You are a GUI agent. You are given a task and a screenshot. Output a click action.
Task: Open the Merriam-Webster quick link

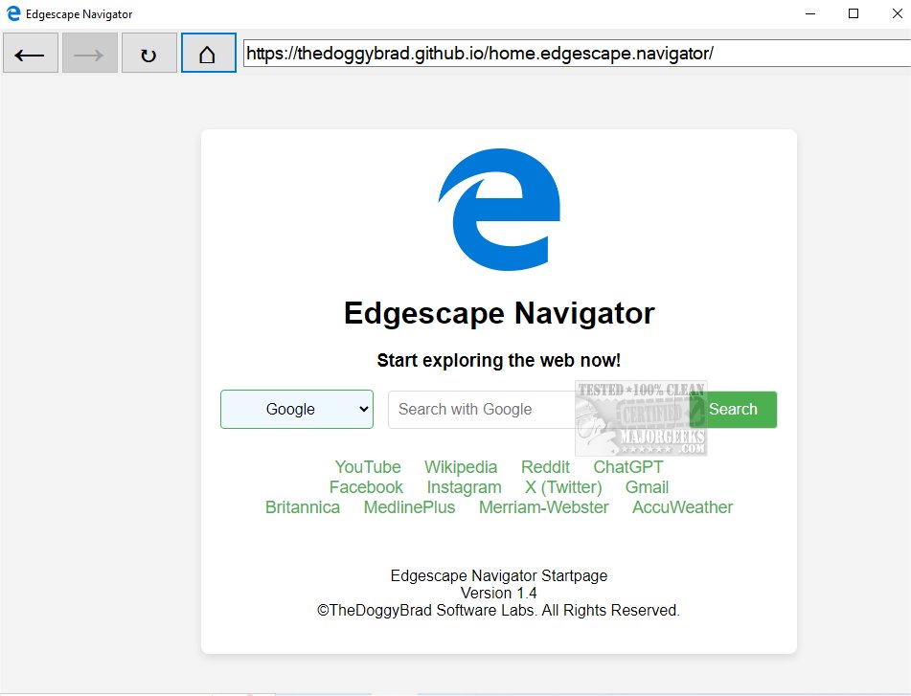tap(544, 507)
